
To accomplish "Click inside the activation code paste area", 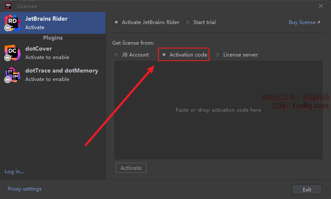I will click(218, 110).
